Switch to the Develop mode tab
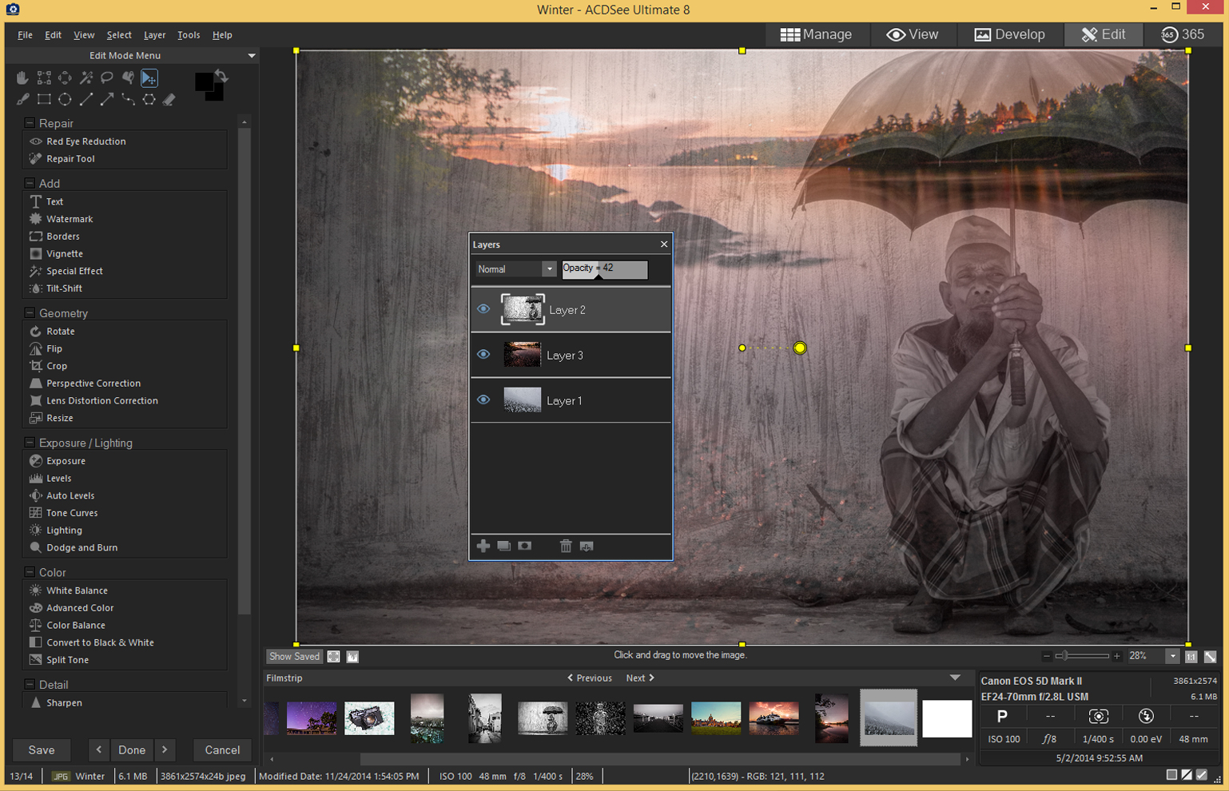Image resolution: width=1229 pixels, height=791 pixels. tap(1009, 34)
